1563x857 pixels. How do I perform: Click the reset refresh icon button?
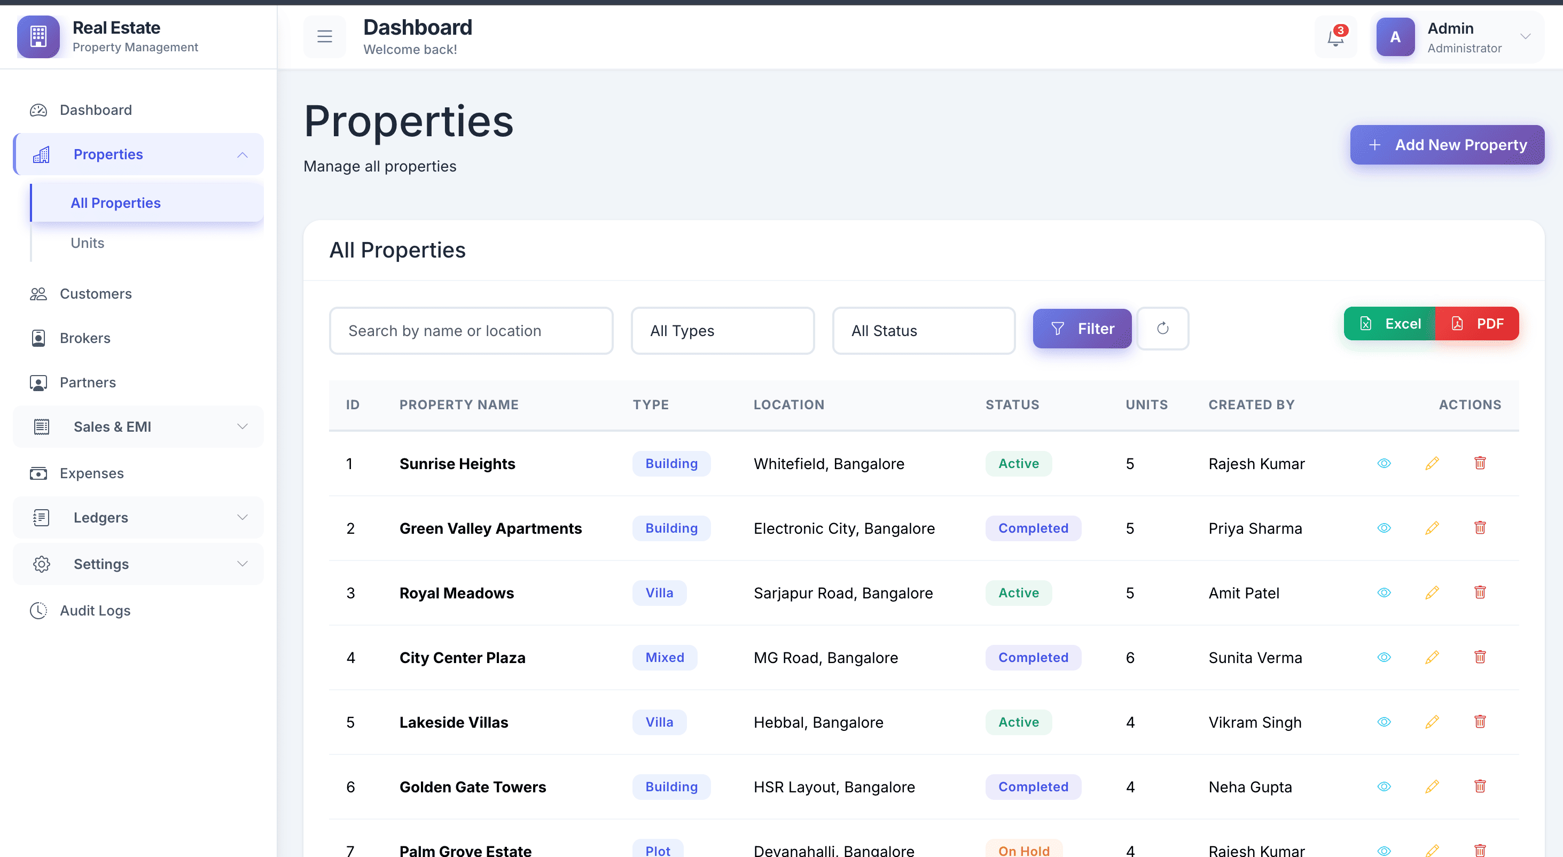tap(1162, 329)
